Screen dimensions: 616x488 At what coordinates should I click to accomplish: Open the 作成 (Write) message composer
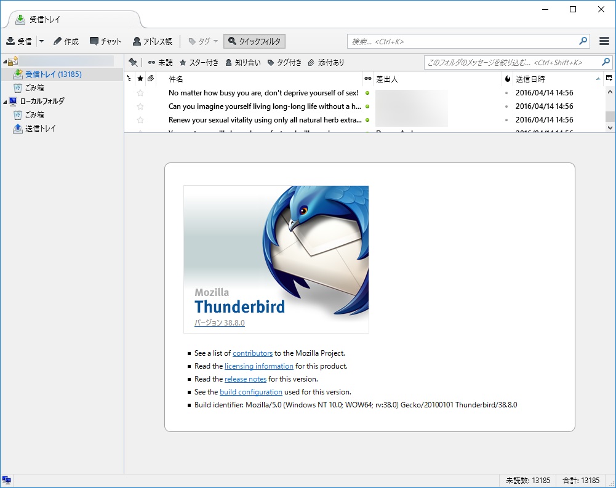point(66,41)
